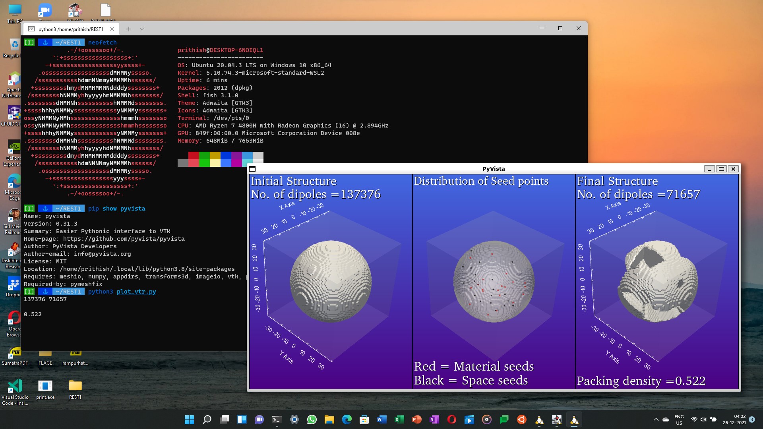The width and height of the screenshot is (763, 429).
Task: Launch the Opera browser taskbar icon
Action: [452, 419]
